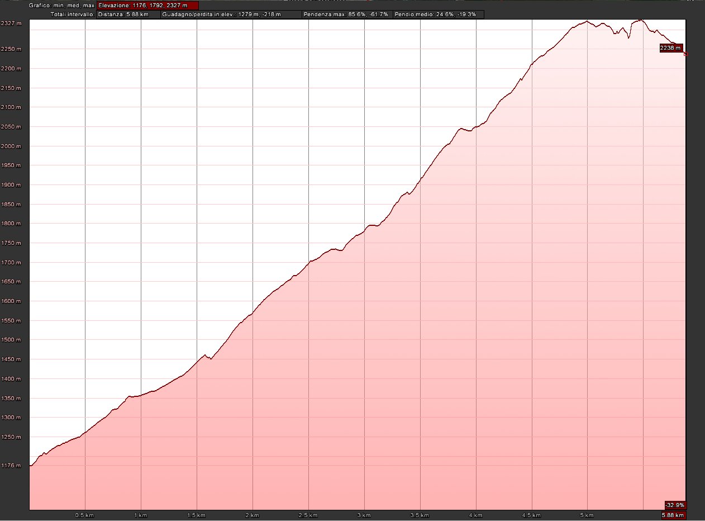
Task: Click the 1500 m label on elevation axis
Action: [11, 340]
